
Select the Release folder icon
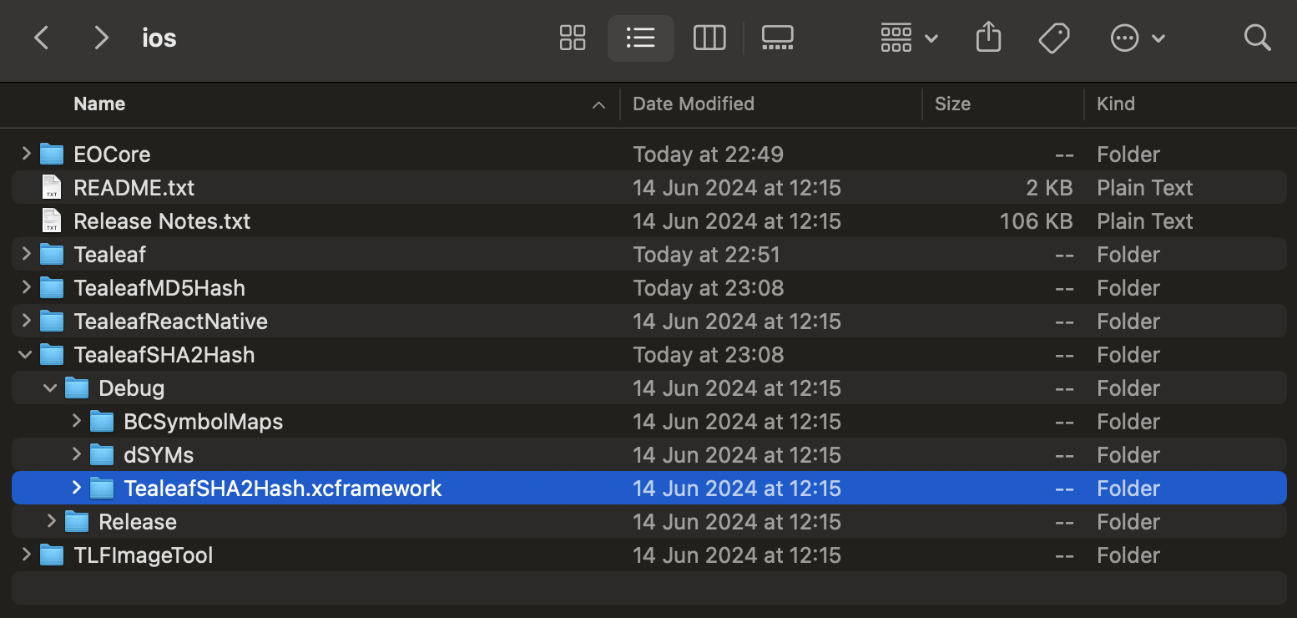77,521
